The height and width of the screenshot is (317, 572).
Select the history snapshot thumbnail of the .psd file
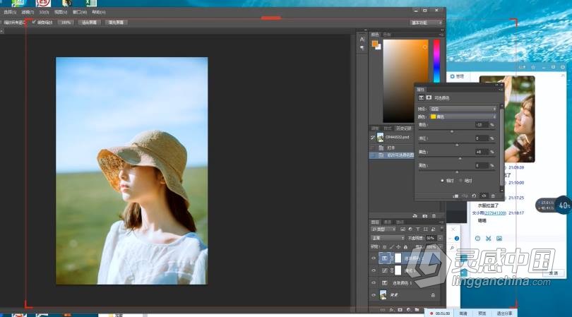[x=380, y=137]
